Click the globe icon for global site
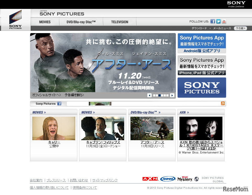252x195 pixels. [196, 179]
